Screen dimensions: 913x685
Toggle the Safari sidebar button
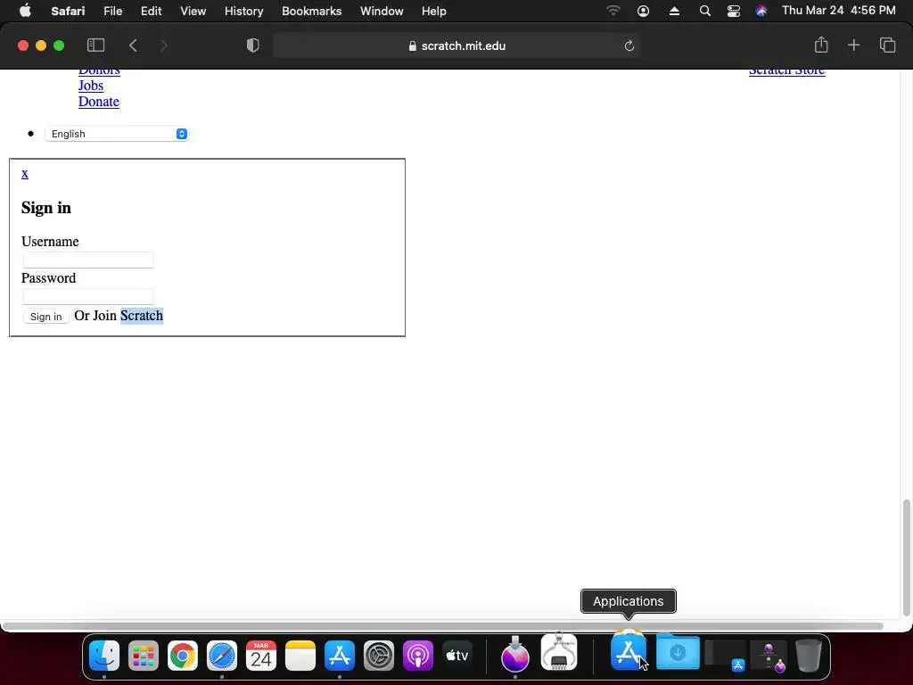[95, 45]
